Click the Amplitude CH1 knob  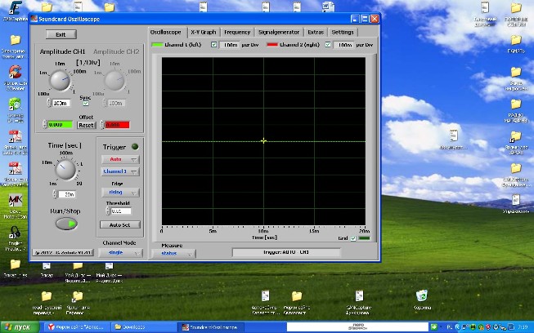click(60, 81)
